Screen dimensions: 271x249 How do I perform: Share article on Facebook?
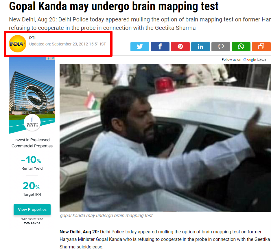(x=160, y=47)
